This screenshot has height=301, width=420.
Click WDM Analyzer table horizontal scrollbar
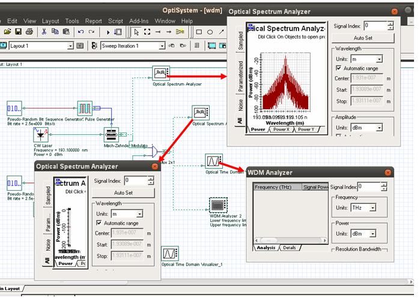point(291,240)
